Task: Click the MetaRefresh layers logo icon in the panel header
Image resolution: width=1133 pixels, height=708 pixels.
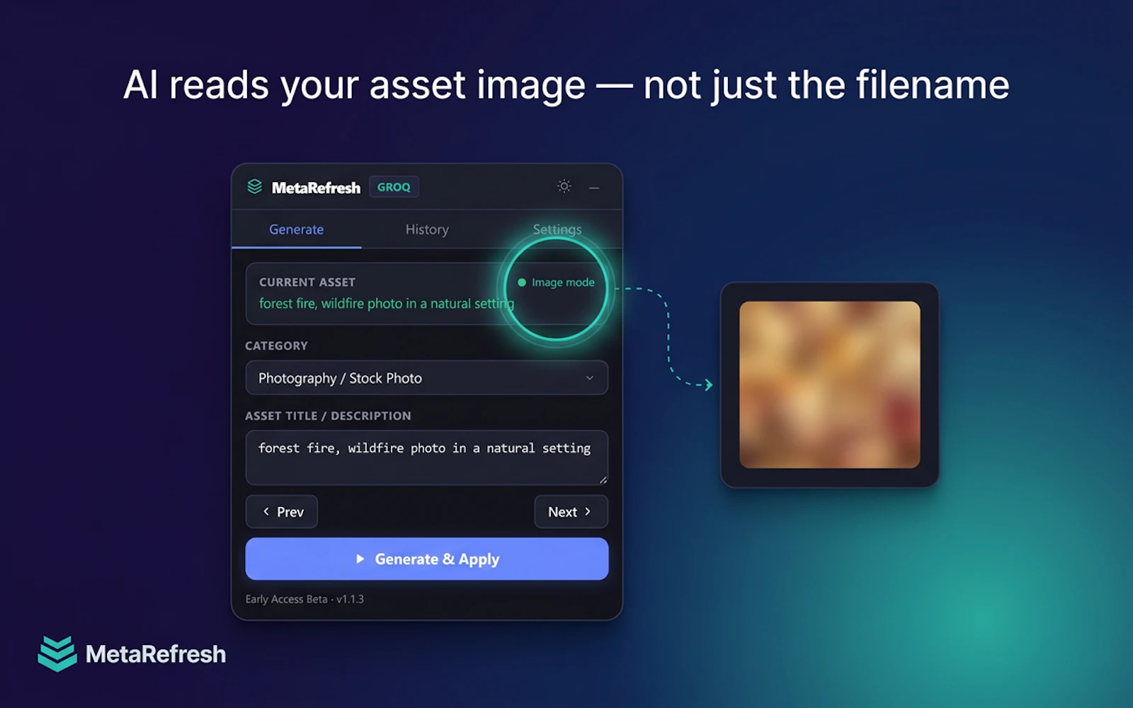Action: tap(255, 186)
